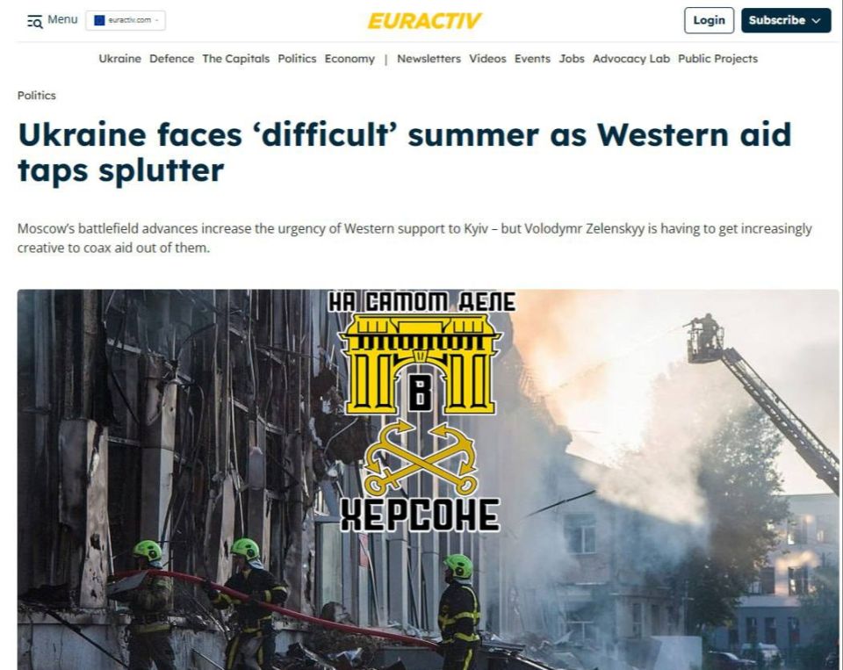Viewport: 843px width, 670px height.
Task: Click the Politics category tag above headline
Action: [37, 95]
